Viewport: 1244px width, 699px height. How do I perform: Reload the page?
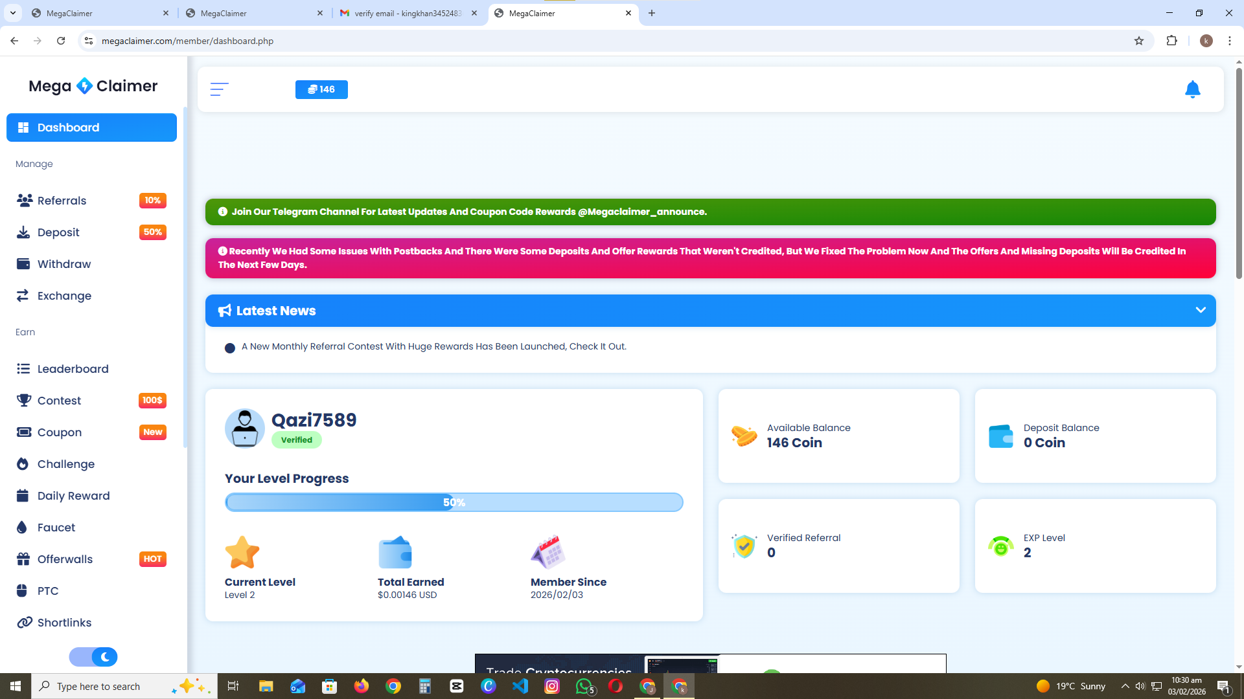click(x=61, y=41)
